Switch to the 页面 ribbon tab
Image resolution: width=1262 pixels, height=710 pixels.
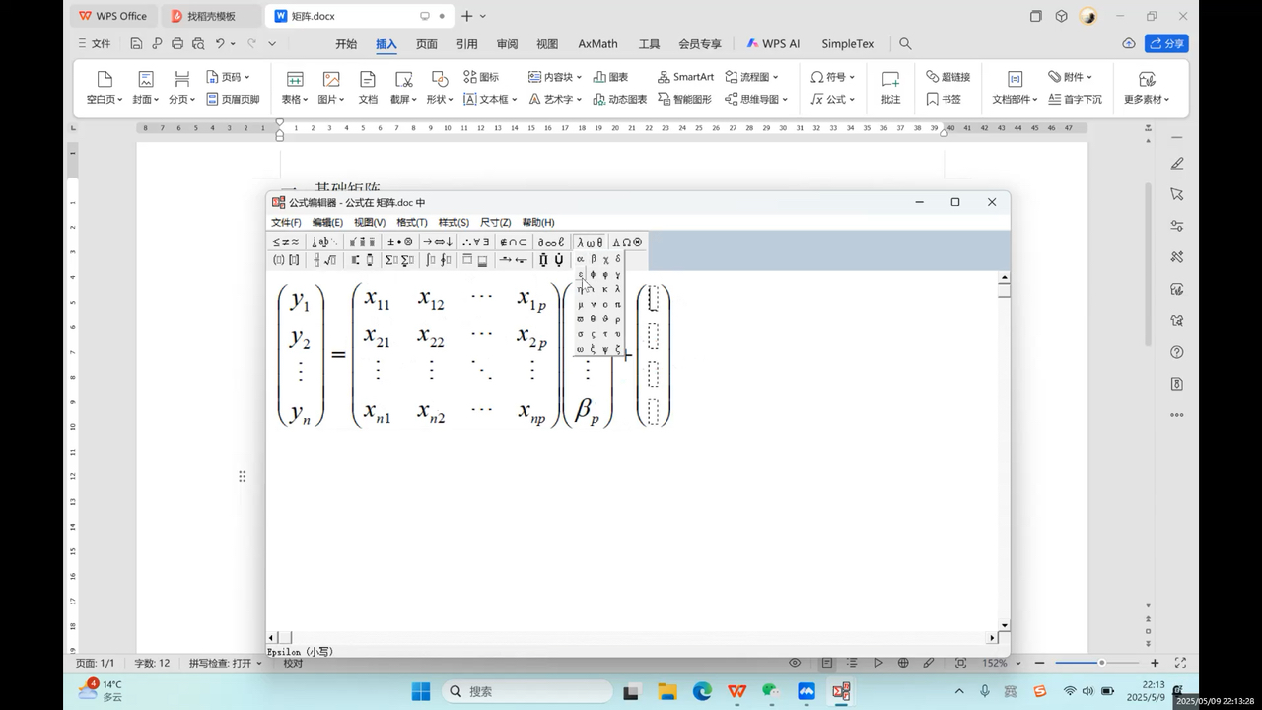click(426, 44)
